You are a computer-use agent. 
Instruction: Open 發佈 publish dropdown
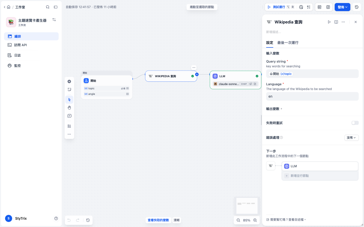(343, 7)
